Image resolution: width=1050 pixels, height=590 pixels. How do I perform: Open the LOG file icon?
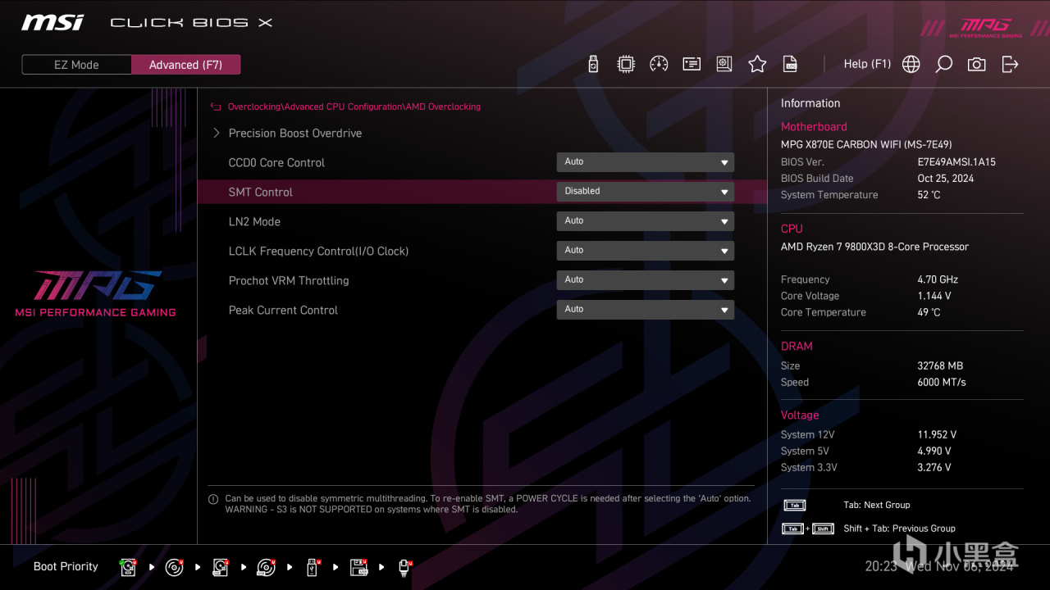point(790,64)
